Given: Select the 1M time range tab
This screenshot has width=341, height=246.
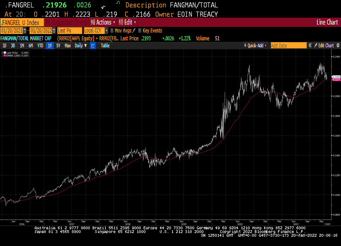Looking at the screenshot, I should (x=22, y=45).
